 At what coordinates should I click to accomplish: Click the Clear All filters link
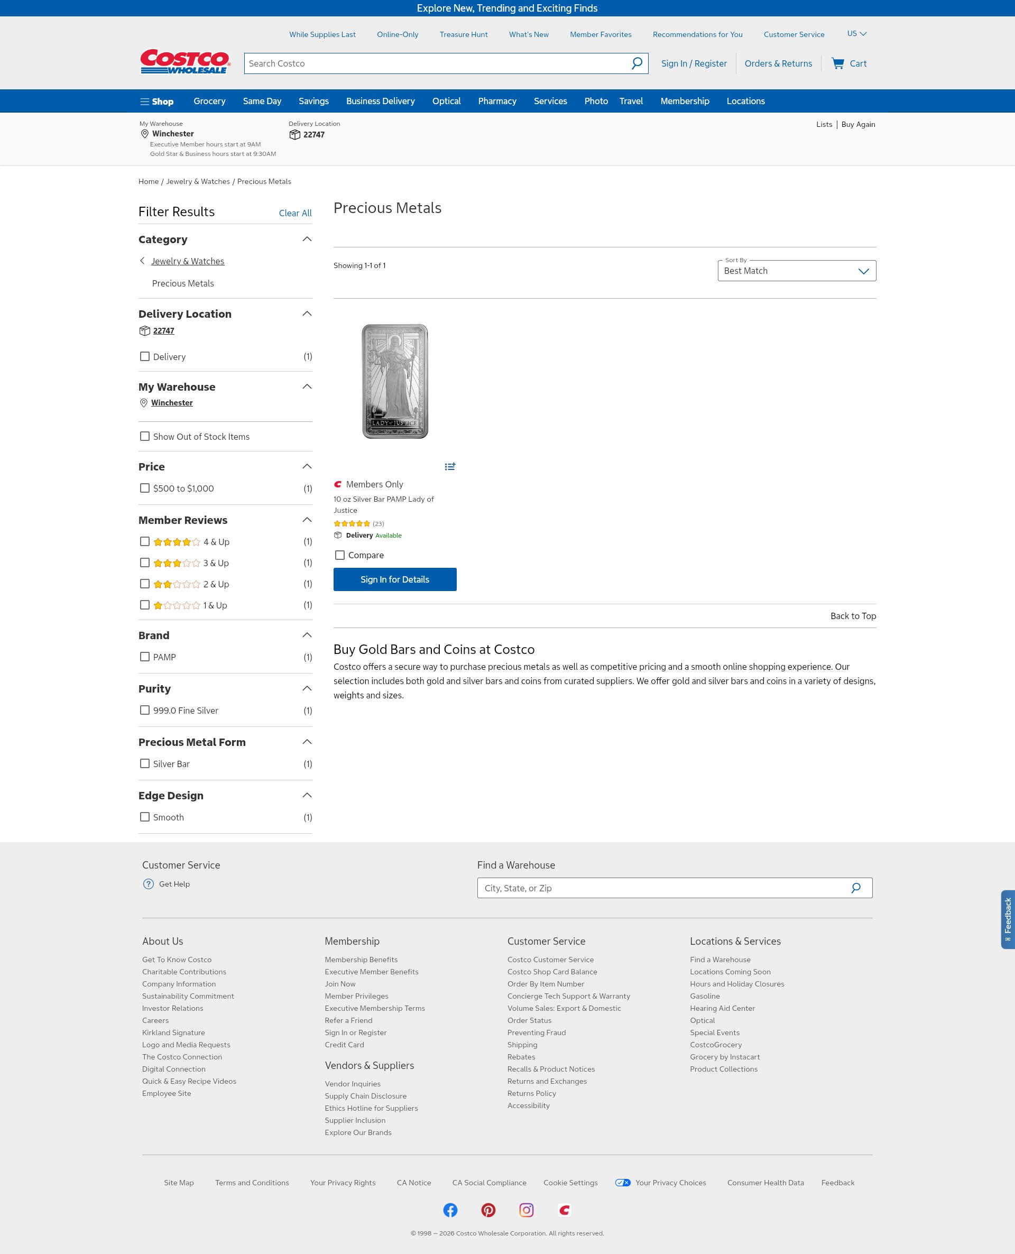click(294, 214)
